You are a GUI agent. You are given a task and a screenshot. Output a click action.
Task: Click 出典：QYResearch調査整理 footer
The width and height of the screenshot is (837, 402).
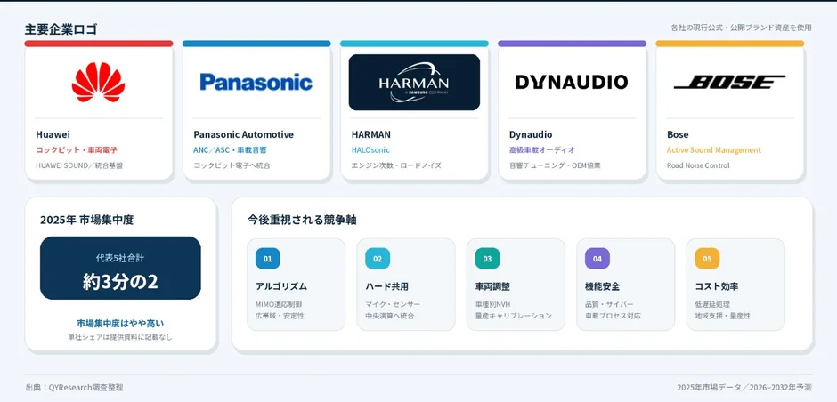pos(74,388)
